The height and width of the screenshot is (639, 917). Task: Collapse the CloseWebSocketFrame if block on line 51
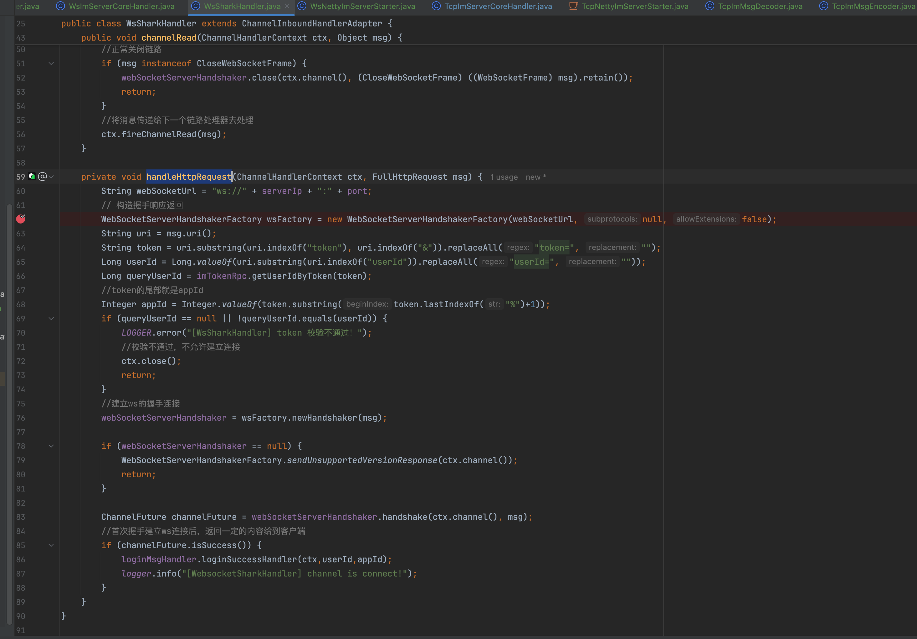[x=51, y=63]
